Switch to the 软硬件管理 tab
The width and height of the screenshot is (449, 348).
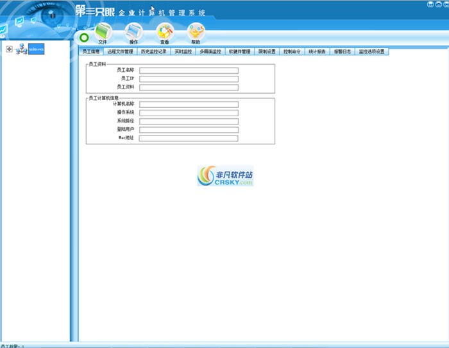240,51
